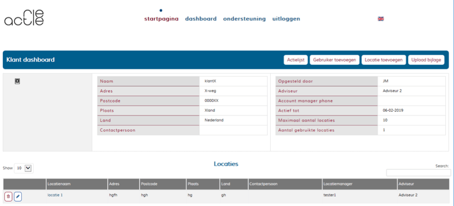The image size is (454, 206).
Task: Click uitloggen to log out
Action: 286,19
